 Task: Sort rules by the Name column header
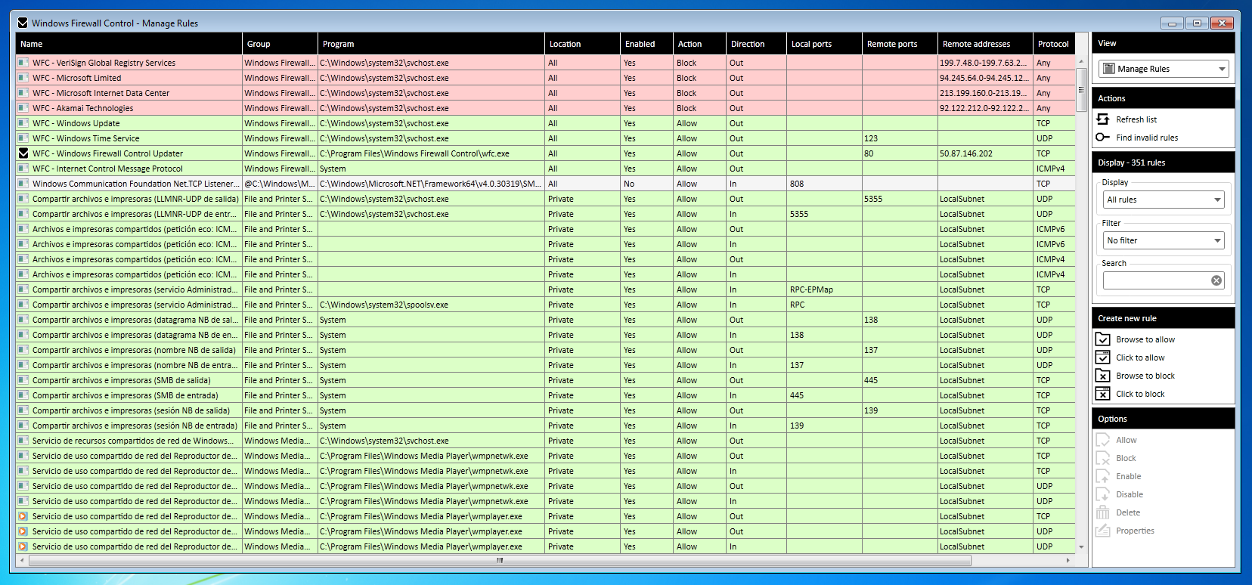[x=129, y=44]
